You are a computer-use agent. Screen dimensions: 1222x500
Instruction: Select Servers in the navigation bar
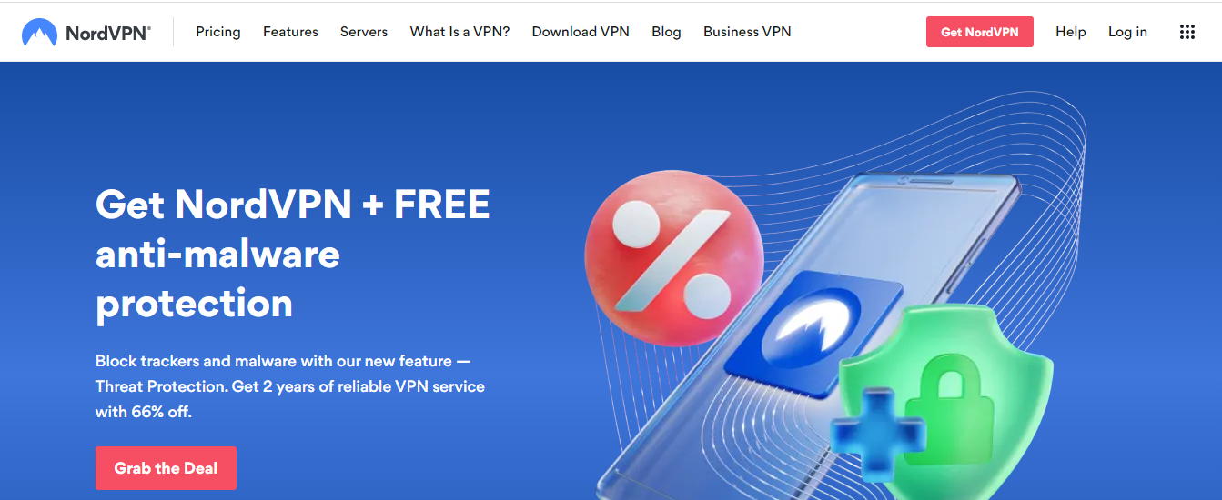[x=364, y=32]
